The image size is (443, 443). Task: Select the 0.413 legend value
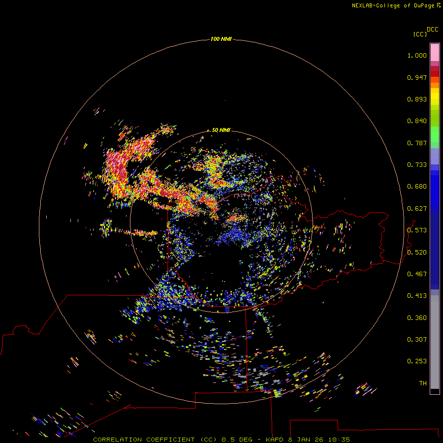(417, 296)
